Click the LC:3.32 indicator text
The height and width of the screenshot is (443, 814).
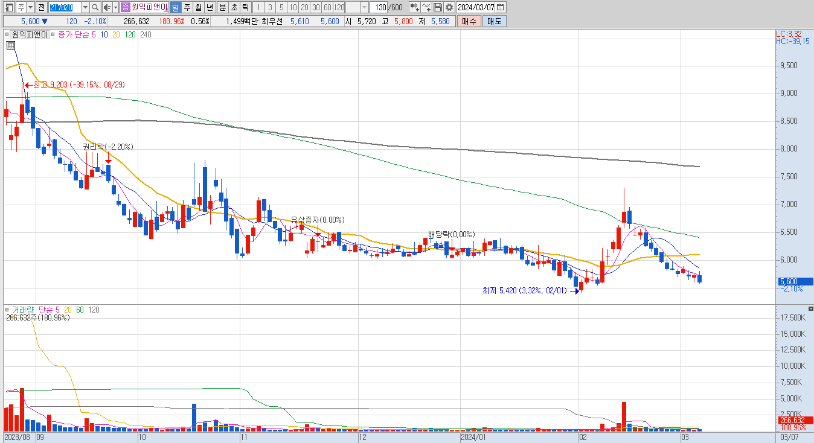[789, 34]
